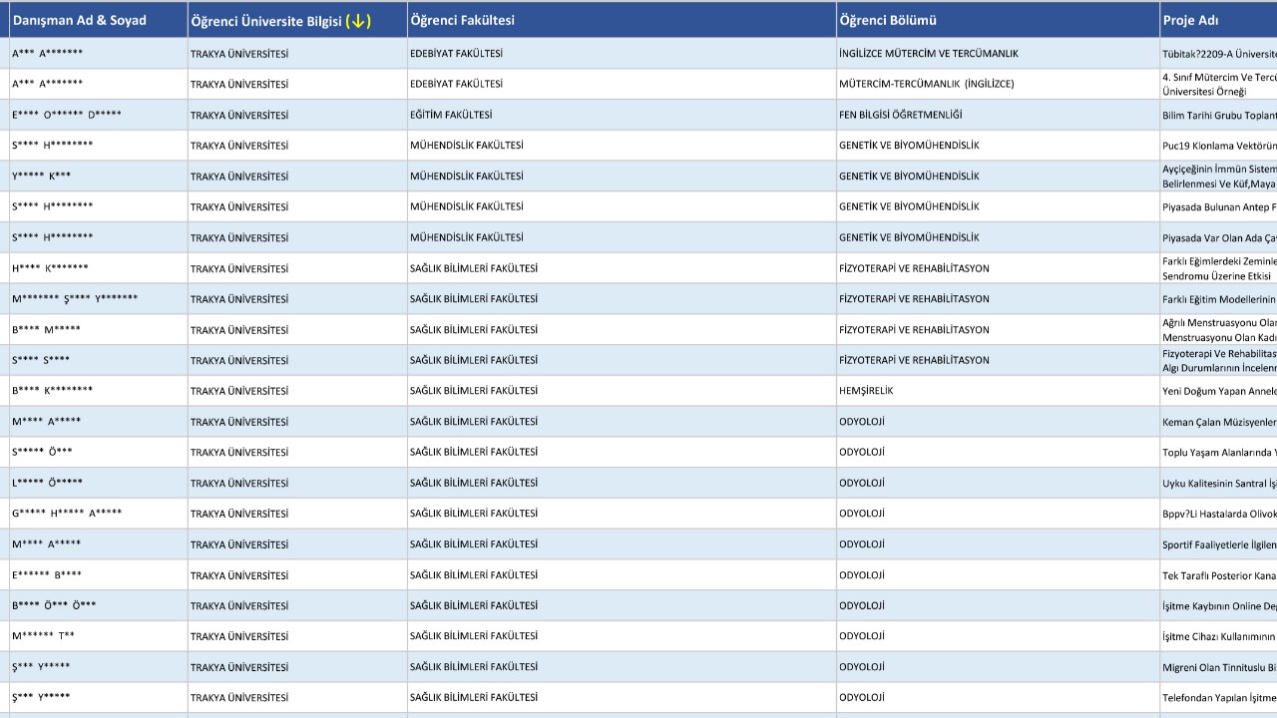This screenshot has width=1277, height=718.
Task: Click the Telefondan Yapılan İşitme project cell
Action: pyautogui.click(x=1218, y=698)
